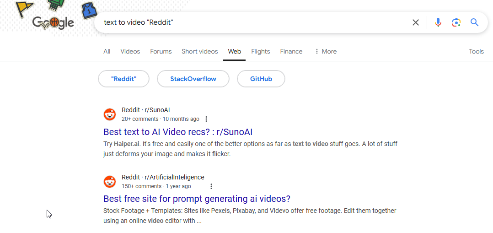493x233 pixels.
Task: Select the Web tab
Action: click(235, 51)
